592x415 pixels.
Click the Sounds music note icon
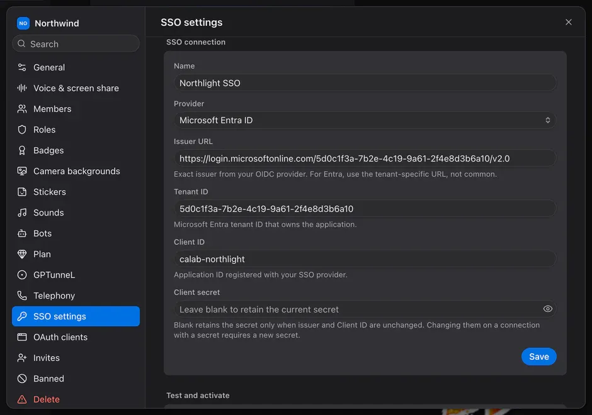[22, 213]
